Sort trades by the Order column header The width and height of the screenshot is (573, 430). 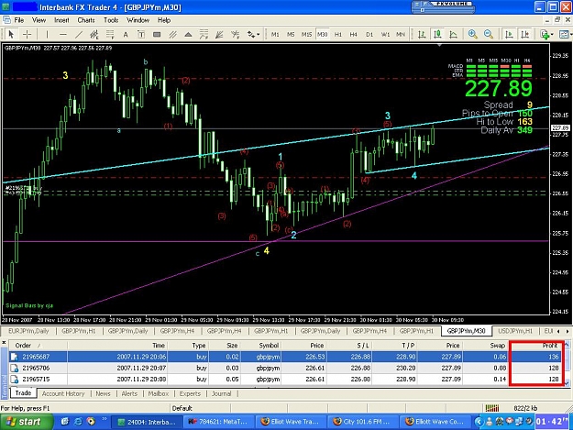click(38, 346)
